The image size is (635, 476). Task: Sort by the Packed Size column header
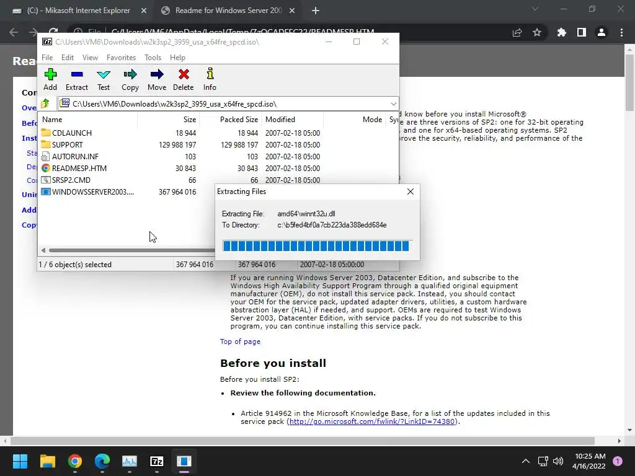click(239, 120)
